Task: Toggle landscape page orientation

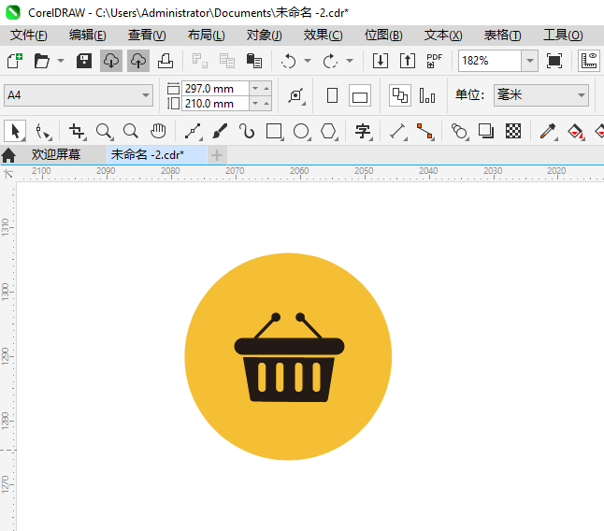Action: point(360,95)
